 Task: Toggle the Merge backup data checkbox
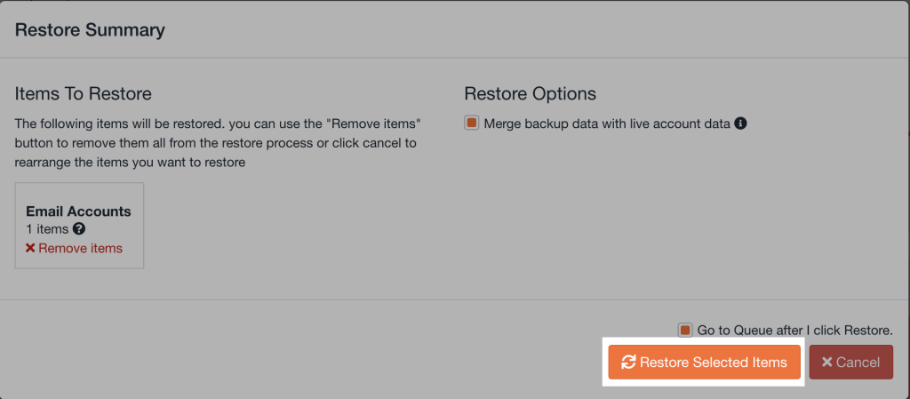[x=472, y=124]
